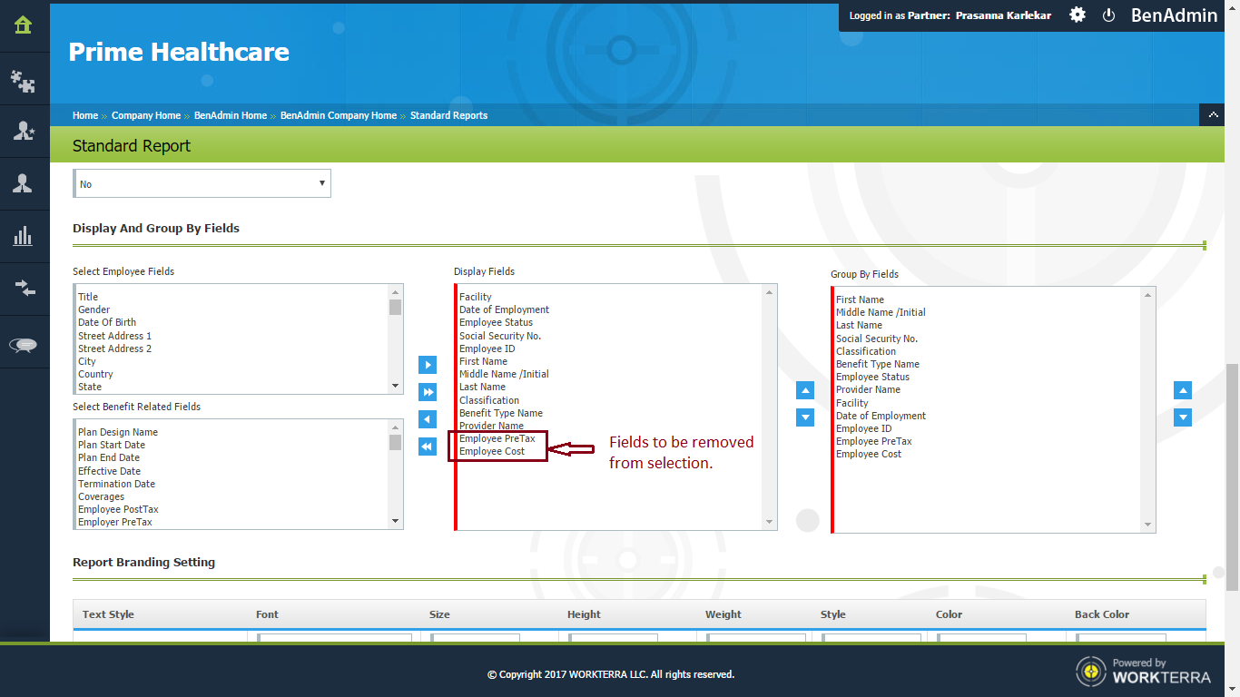
Task: Click the Font input in branding table
Action: (x=334, y=638)
